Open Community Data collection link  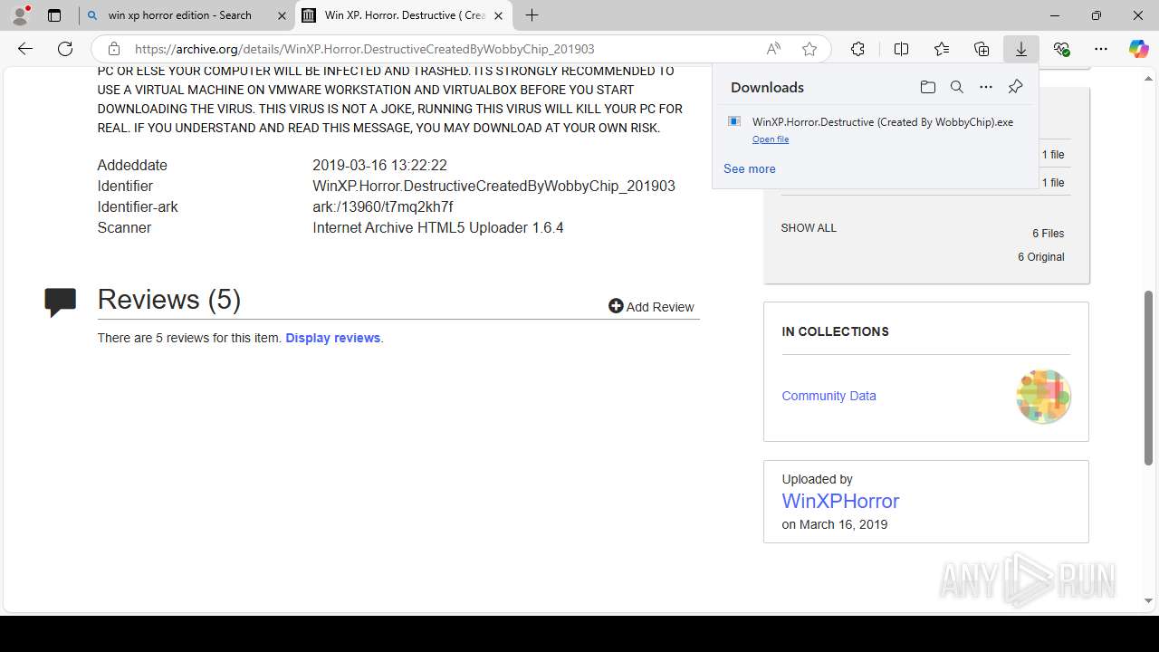pyautogui.click(x=829, y=396)
